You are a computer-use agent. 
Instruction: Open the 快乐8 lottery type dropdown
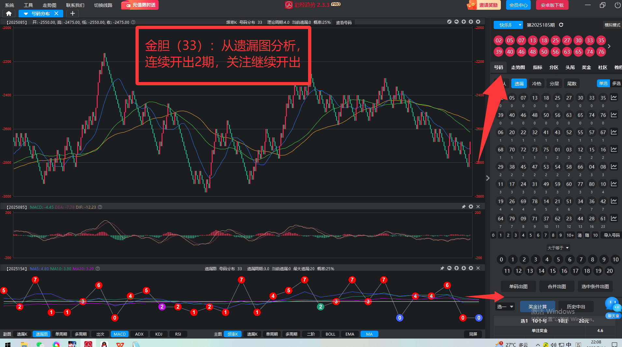[x=508, y=25]
